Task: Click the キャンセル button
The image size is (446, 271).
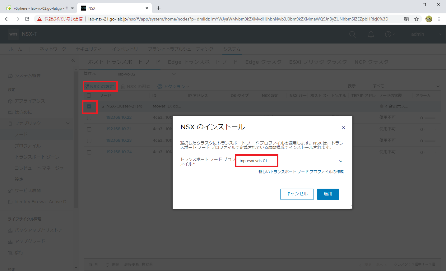Action: pyautogui.click(x=297, y=194)
